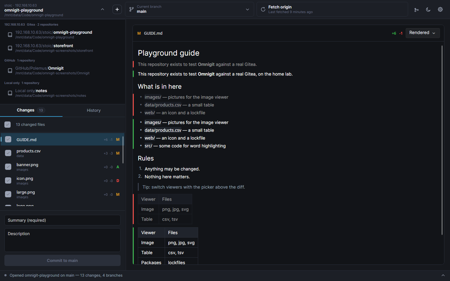Focus the Summary (required) field
Image resolution: width=450 pixels, height=281 pixels.
(x=62, y=220)
